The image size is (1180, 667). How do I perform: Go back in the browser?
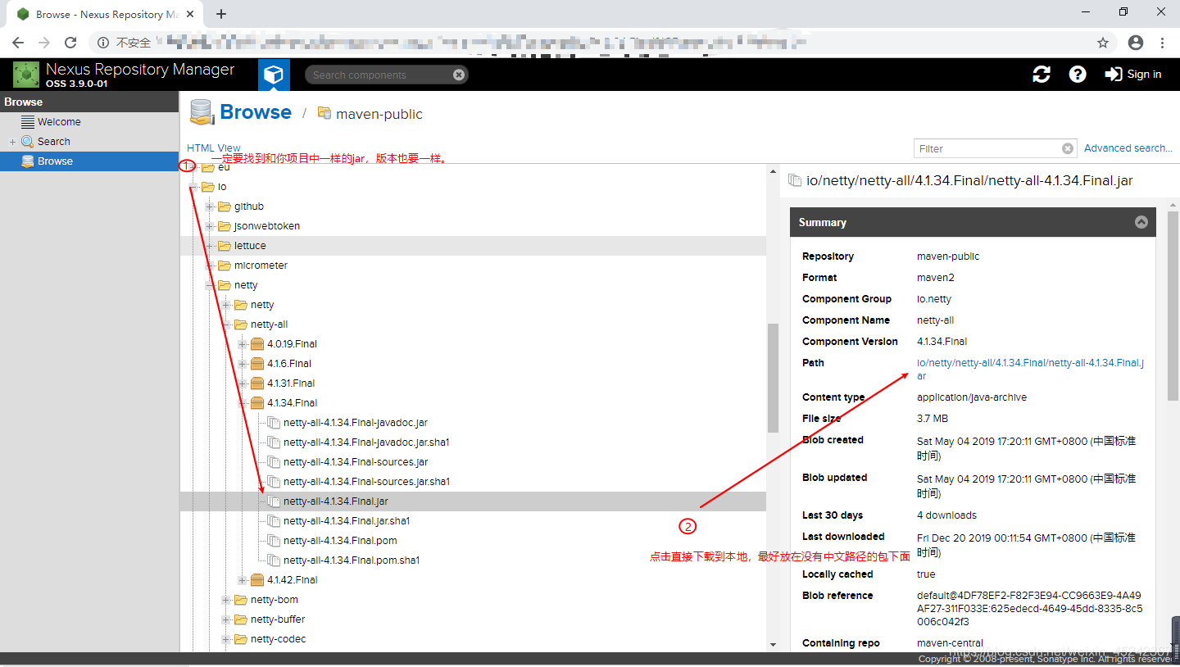point(18,43)
